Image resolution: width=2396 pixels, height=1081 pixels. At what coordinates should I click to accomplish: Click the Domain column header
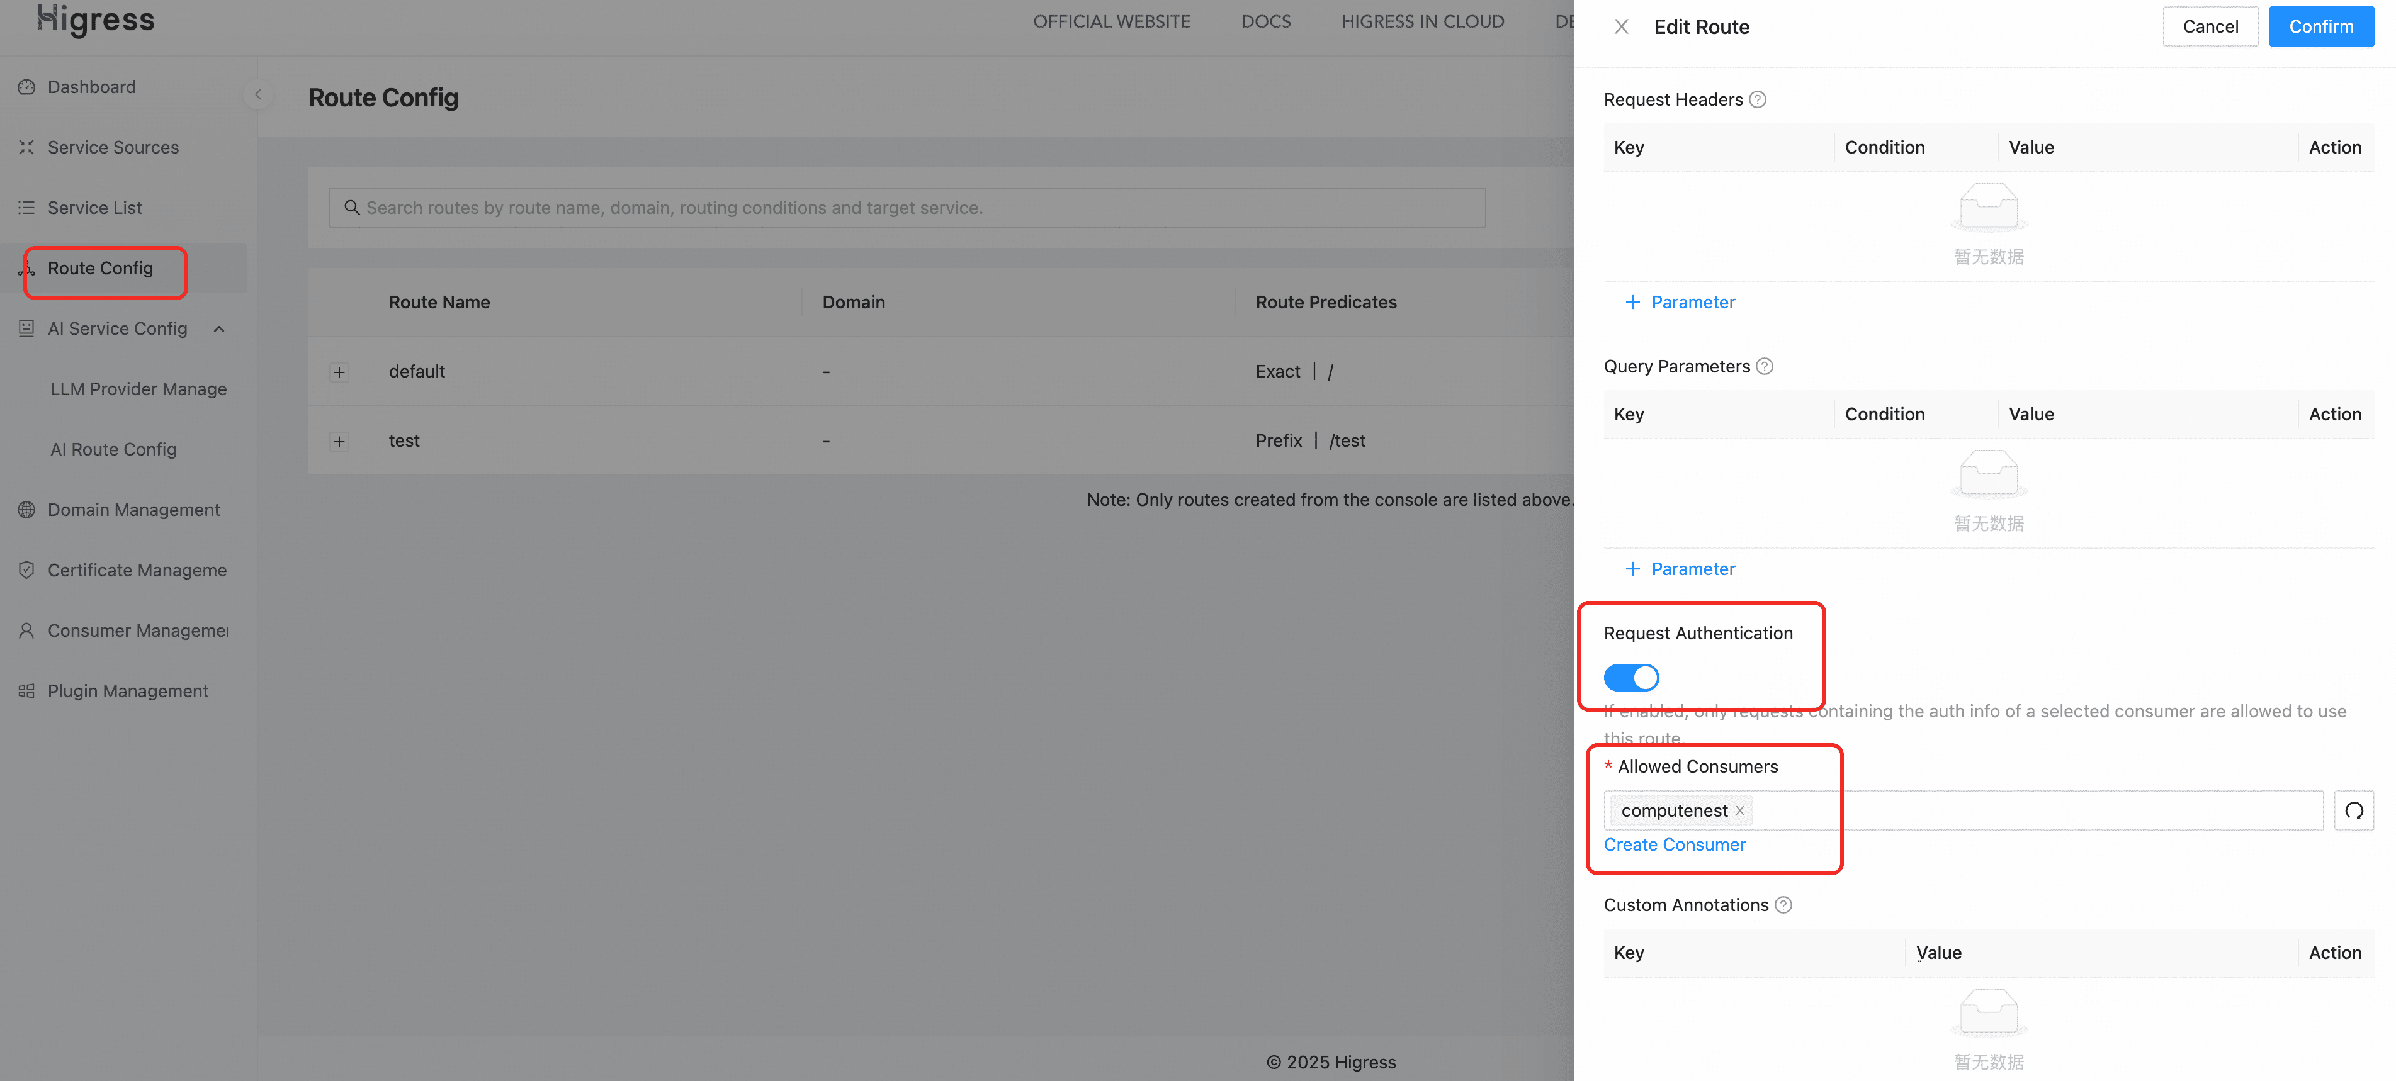click(853, 302)
